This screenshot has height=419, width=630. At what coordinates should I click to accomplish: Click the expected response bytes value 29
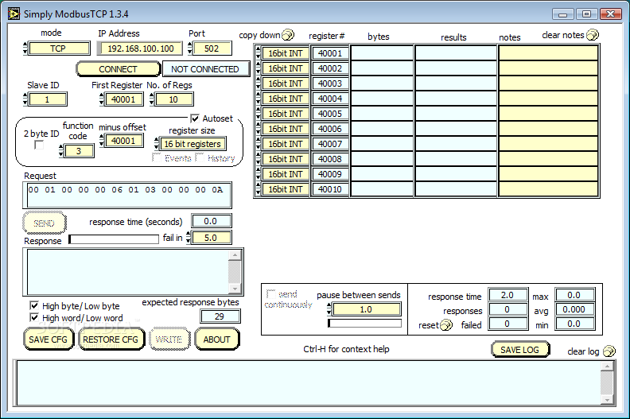(220, 316)
